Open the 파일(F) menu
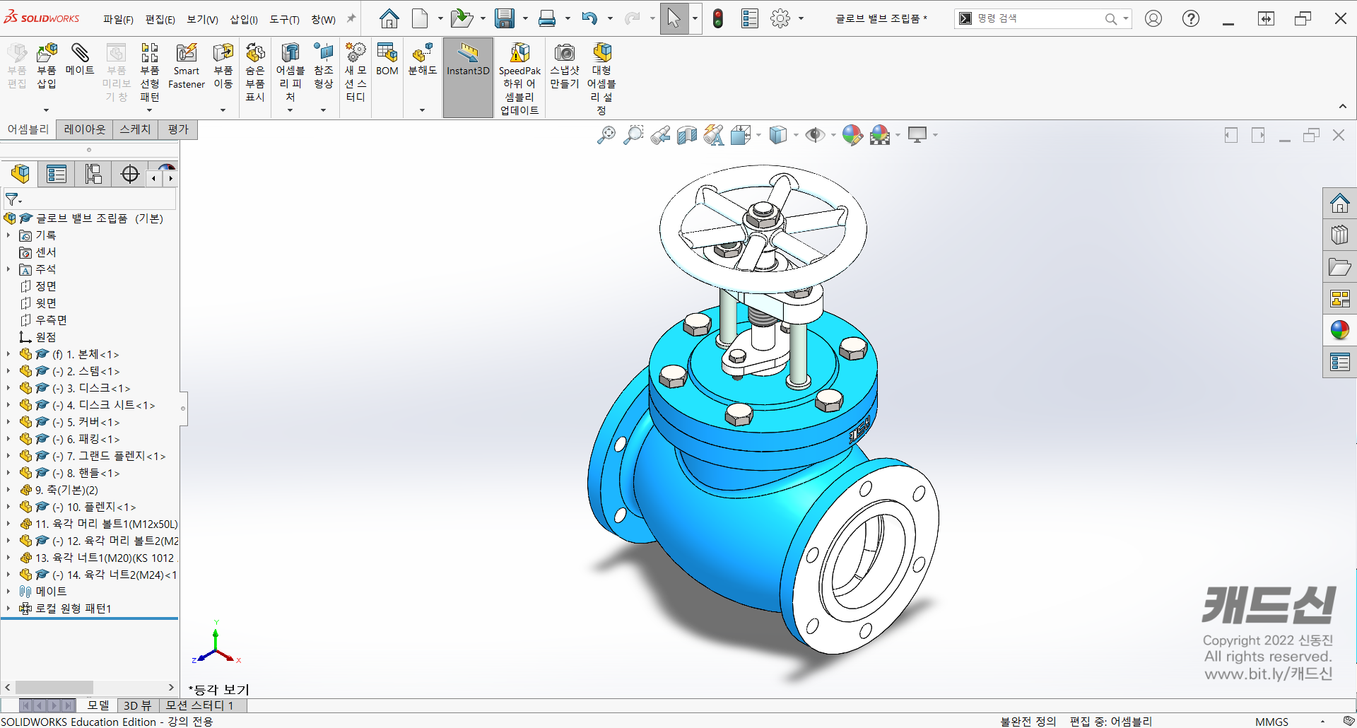1357x728 pixels. coord(118,20)
